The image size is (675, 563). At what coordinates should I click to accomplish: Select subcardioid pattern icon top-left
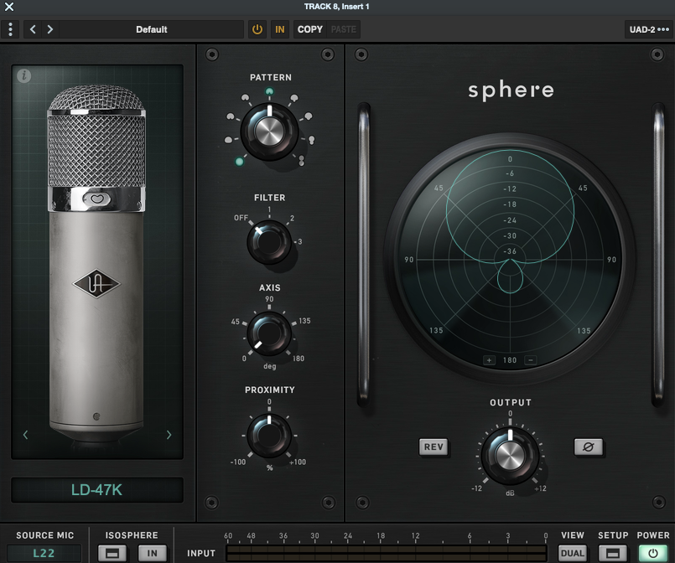pos(245,98)
